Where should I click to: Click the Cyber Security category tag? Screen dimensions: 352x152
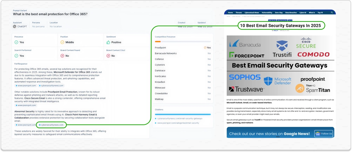click(x=272, y=20)
